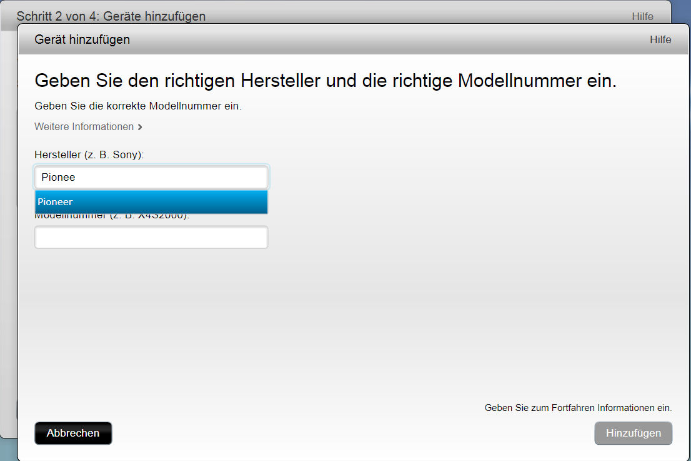
Task: Focus the Hersteller field containing Pionee
Action: (151, 178)
